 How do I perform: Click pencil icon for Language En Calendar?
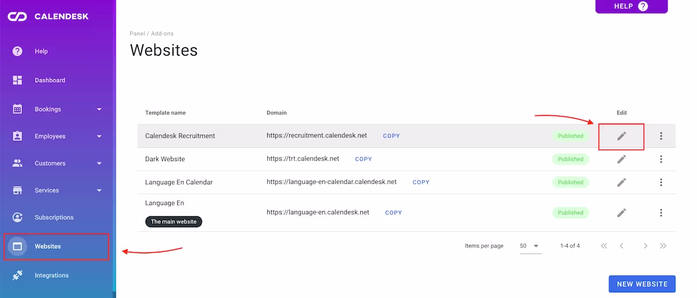621,182
